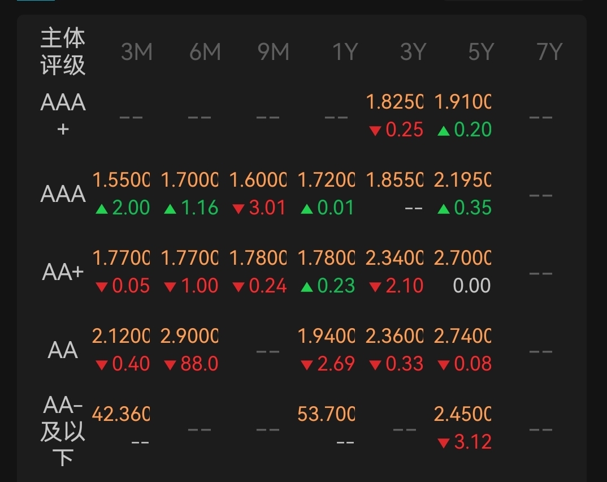The height and width of the screenshot is (482, 607).
Task: Select the AAA 3M yield 1.5500
Action: [121, 180]
